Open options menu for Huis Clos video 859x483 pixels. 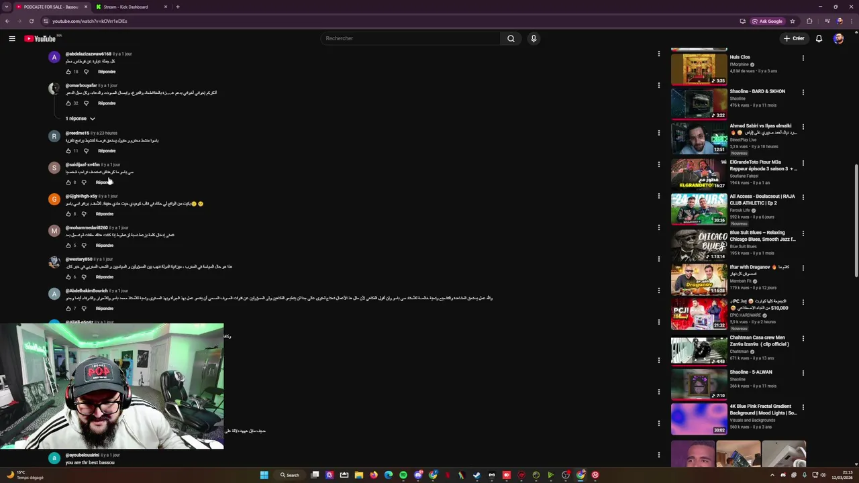tap(803, 58)
